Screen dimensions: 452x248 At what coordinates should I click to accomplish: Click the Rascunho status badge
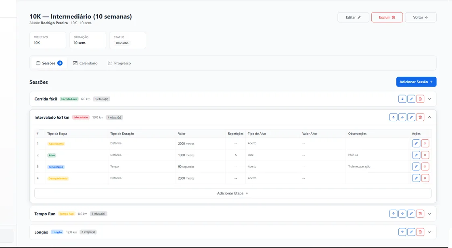coord(122,43)
